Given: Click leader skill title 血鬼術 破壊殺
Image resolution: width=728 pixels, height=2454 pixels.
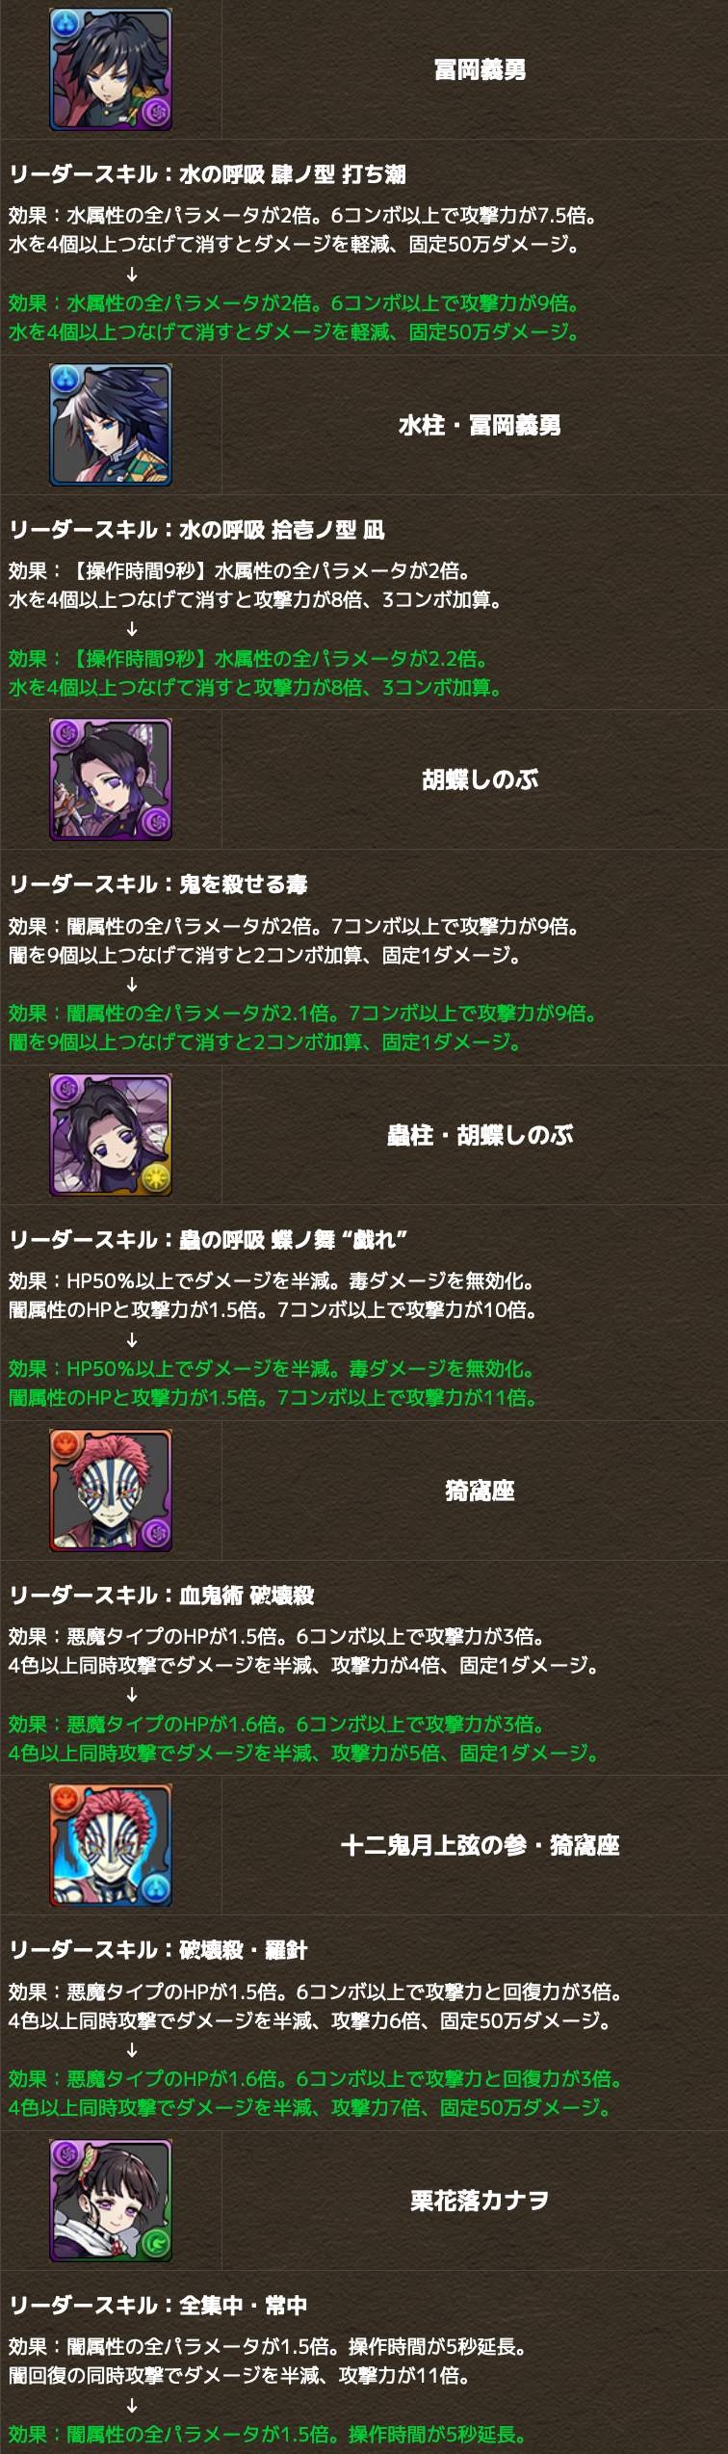Looking at the screenshot, I should pos(247,1596).
